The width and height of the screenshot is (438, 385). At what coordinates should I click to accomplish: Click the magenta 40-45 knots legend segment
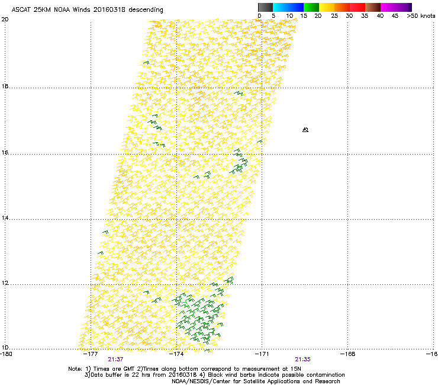[388, 7]
